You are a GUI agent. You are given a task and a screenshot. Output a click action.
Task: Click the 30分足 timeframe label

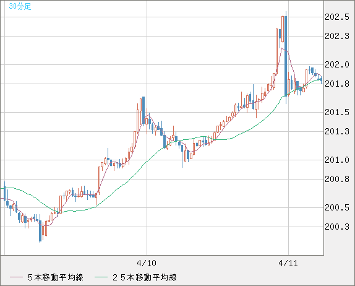[20, 6]
